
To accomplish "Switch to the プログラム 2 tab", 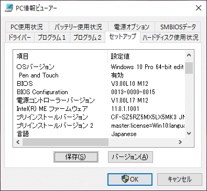I will click(x=88, y=37).
